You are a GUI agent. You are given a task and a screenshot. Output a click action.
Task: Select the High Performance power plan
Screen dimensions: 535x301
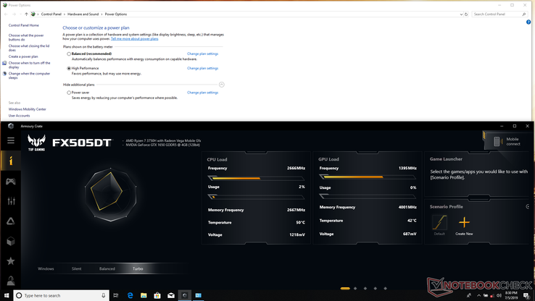69,69
